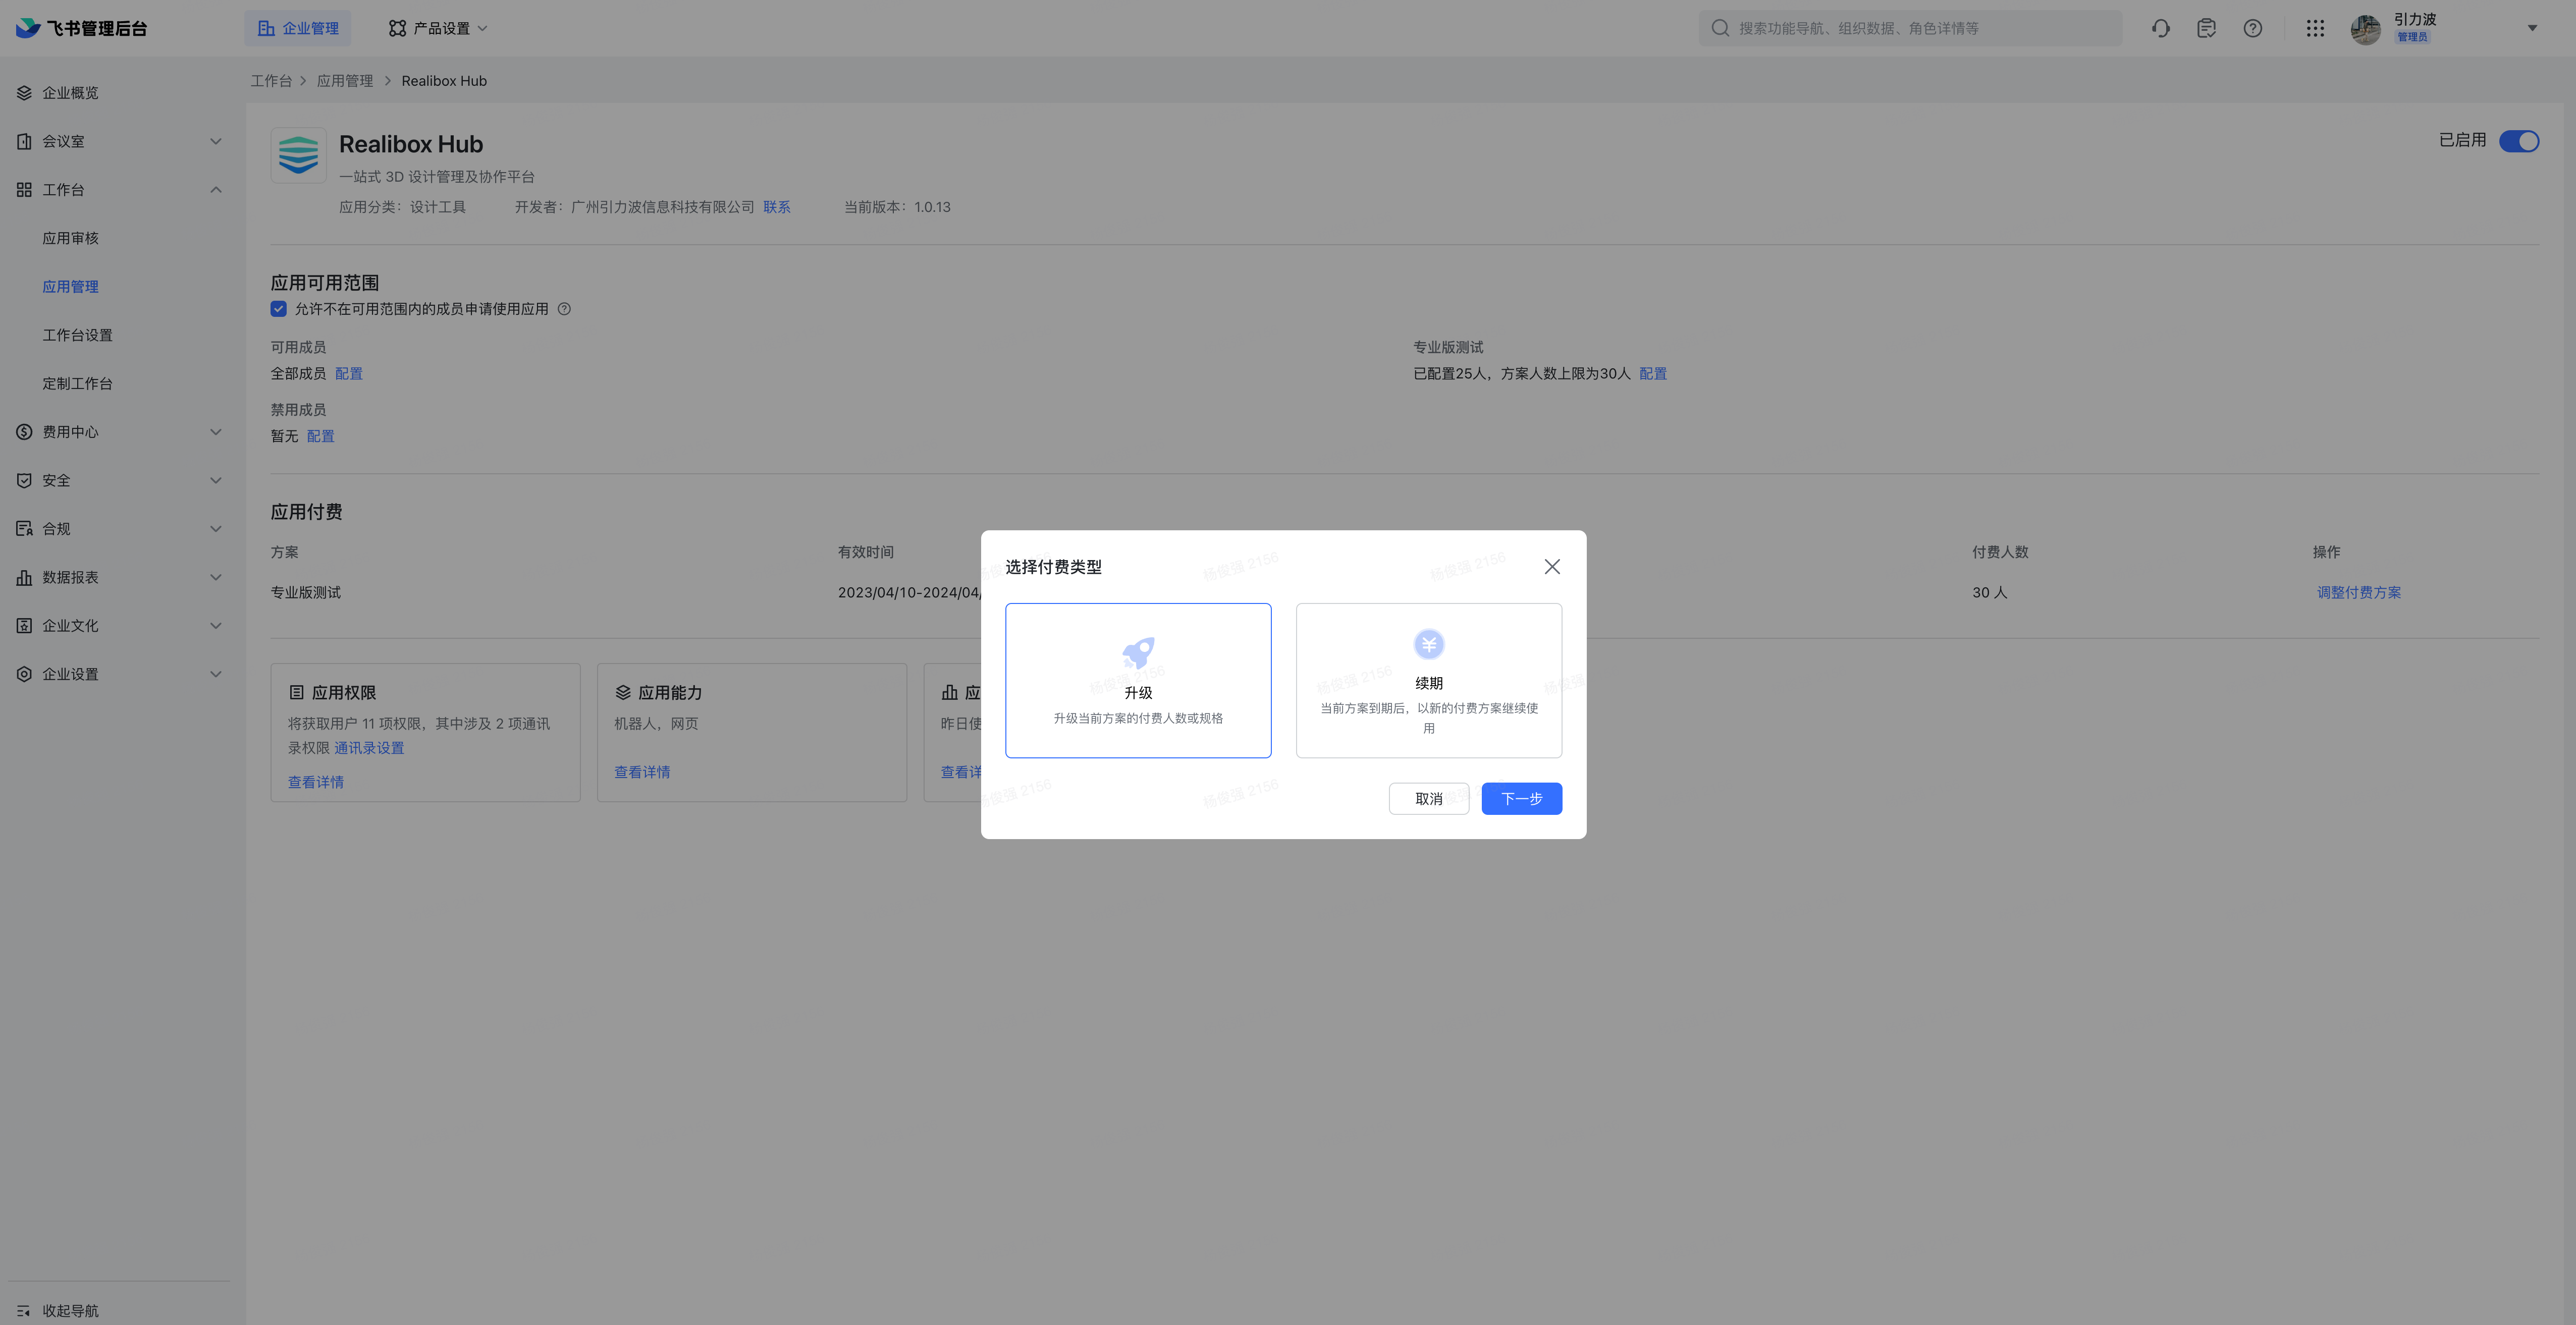Open the 通讯录设置 link
This screenshot has width=2576, height=1325.
click(x=369, y=748)
